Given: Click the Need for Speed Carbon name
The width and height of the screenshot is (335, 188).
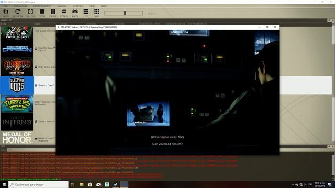Looking at the screenshot, I should [47, 49].
